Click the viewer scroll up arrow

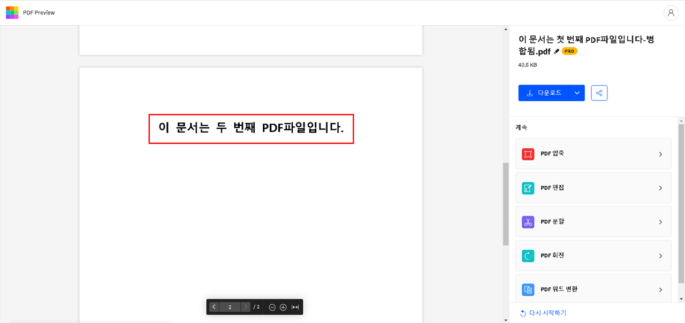coord(506,29)
